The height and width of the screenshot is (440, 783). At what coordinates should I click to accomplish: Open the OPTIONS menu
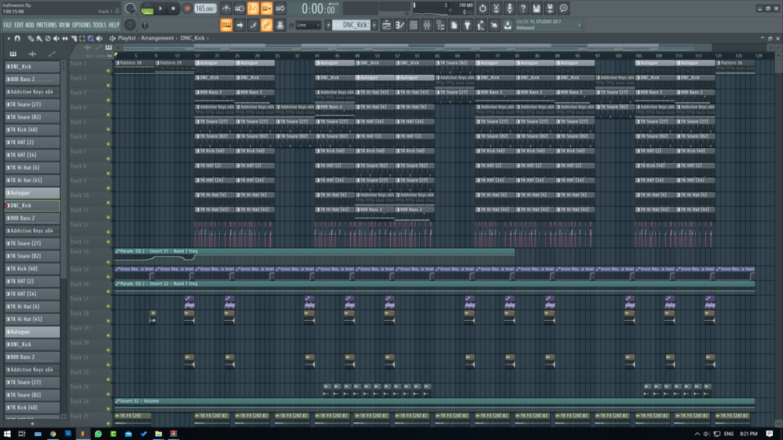(81, 25)
